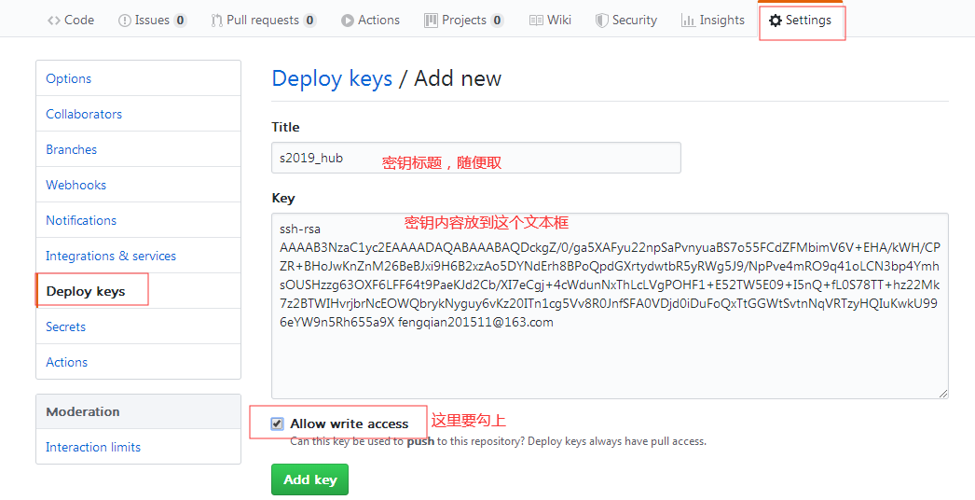Open Secrets settings page

tap(138, 326)
